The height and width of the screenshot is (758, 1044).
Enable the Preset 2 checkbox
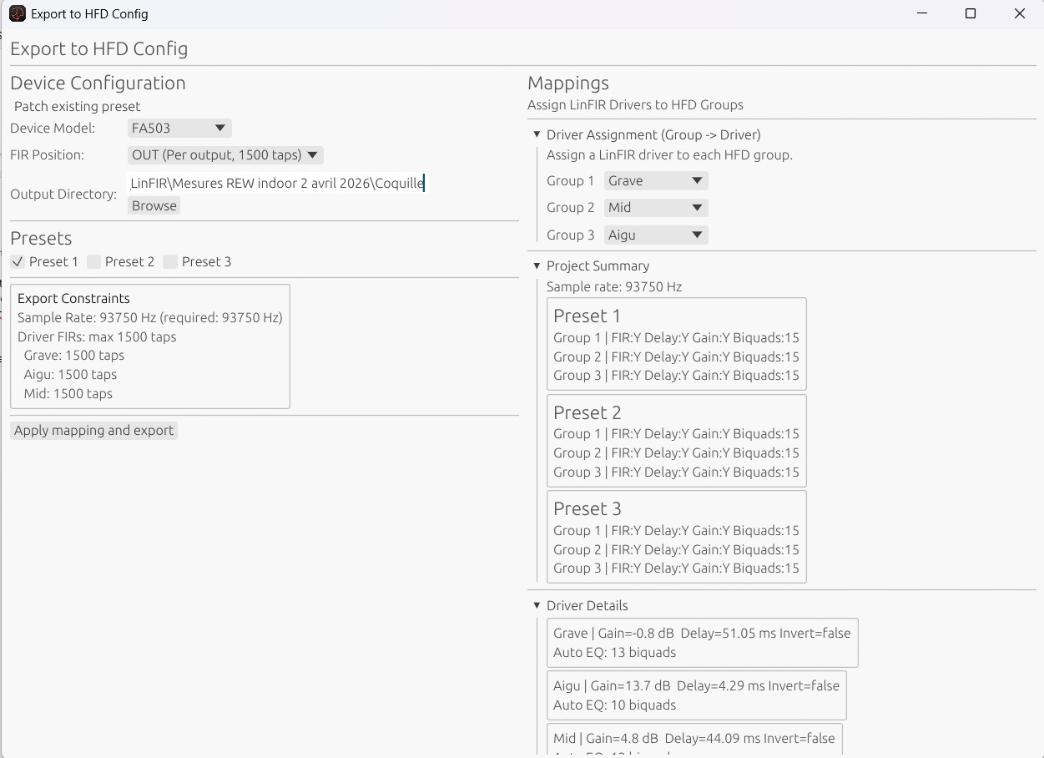click(94, 262)
